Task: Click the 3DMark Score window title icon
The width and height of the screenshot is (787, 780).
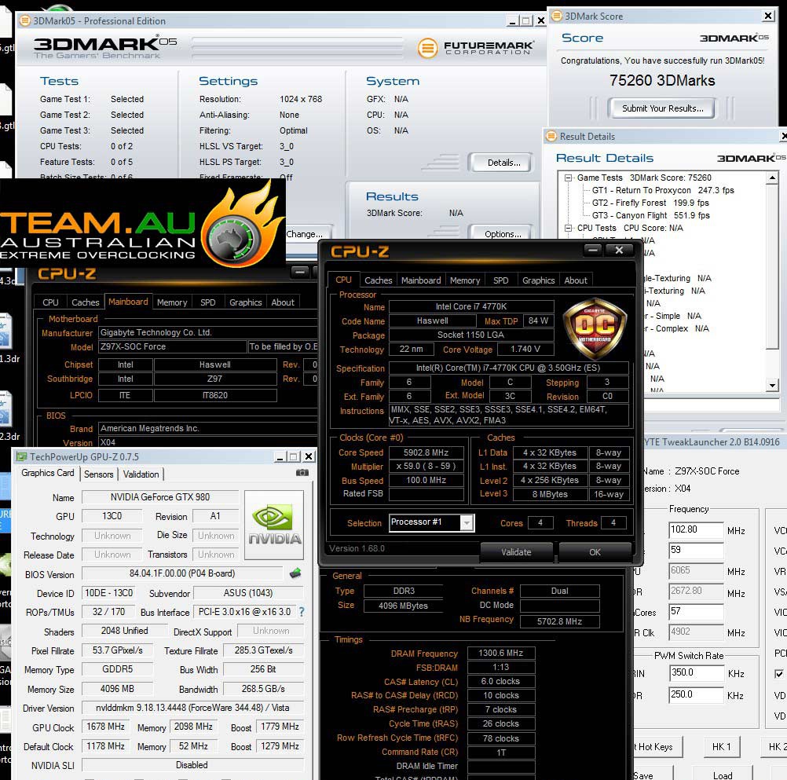Action: (x=556, y=16)
